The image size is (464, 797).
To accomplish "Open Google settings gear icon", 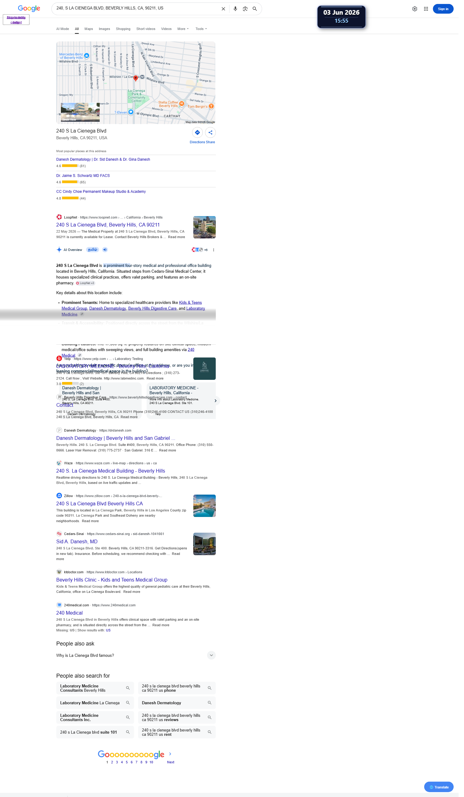I will coord(415,9).
